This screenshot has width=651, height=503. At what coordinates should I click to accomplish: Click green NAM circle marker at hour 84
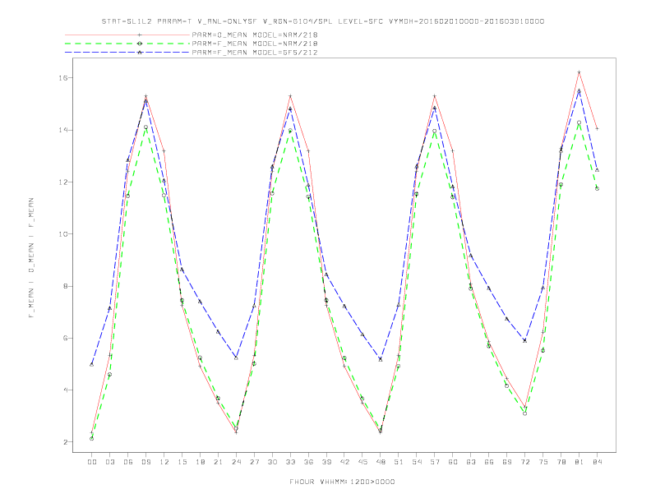(598, 188)
